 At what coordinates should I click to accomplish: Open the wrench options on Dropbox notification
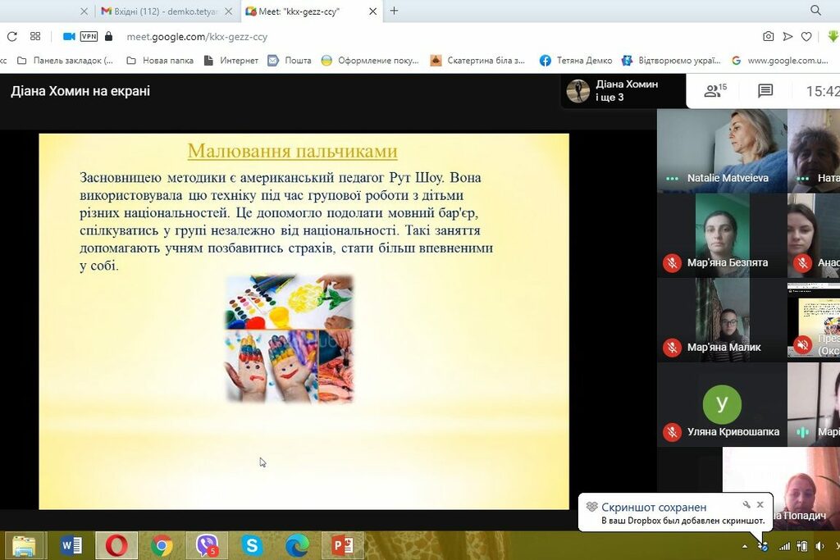point(746,505)
